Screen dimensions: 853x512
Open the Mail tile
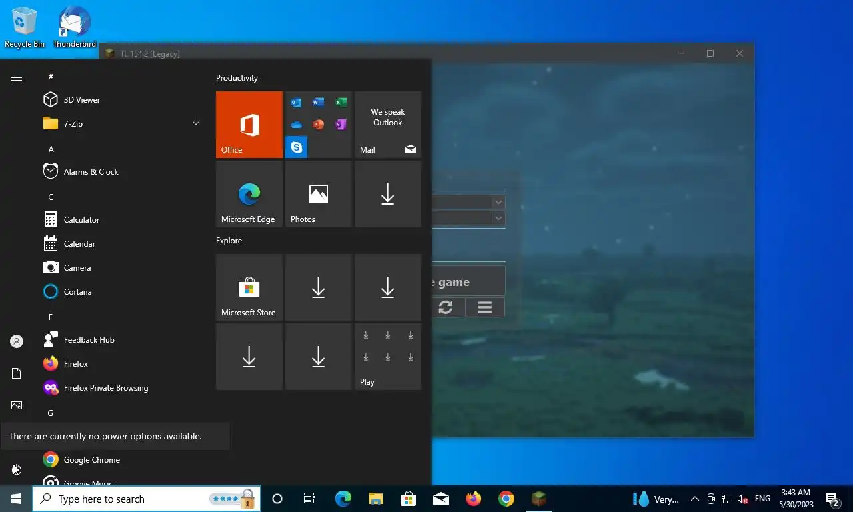pos(388,125)
